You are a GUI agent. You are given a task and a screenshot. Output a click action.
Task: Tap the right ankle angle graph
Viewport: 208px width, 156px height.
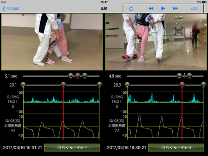pos(166,126)
